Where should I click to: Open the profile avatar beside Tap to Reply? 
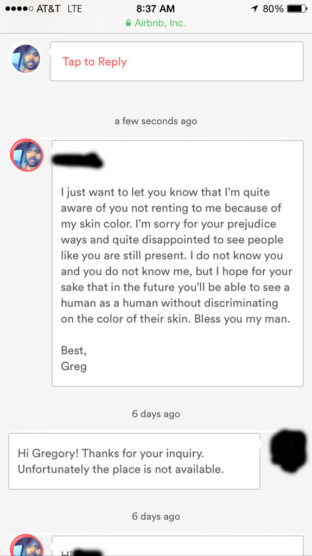pos(26,59)
